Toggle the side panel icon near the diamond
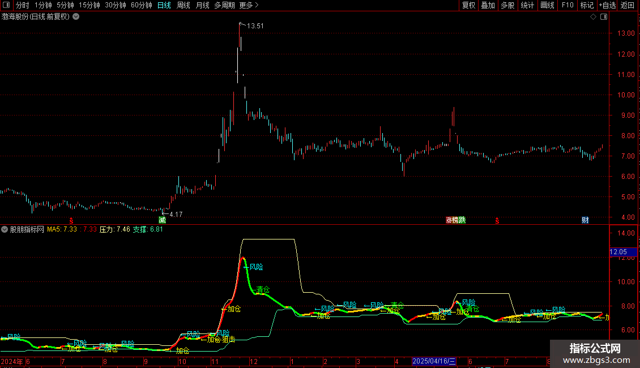This screenshot has width=640, height=368. pyautogui.click(x=604, y=17)
